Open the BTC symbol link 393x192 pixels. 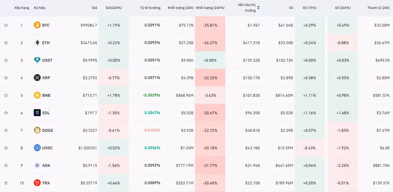[x=46, y=25]
